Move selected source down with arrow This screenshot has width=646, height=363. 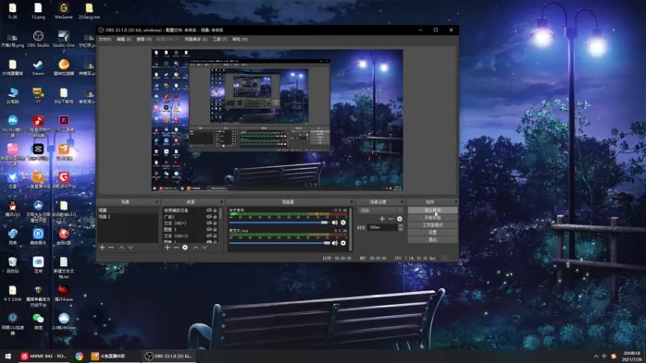[x=204, y=248]
